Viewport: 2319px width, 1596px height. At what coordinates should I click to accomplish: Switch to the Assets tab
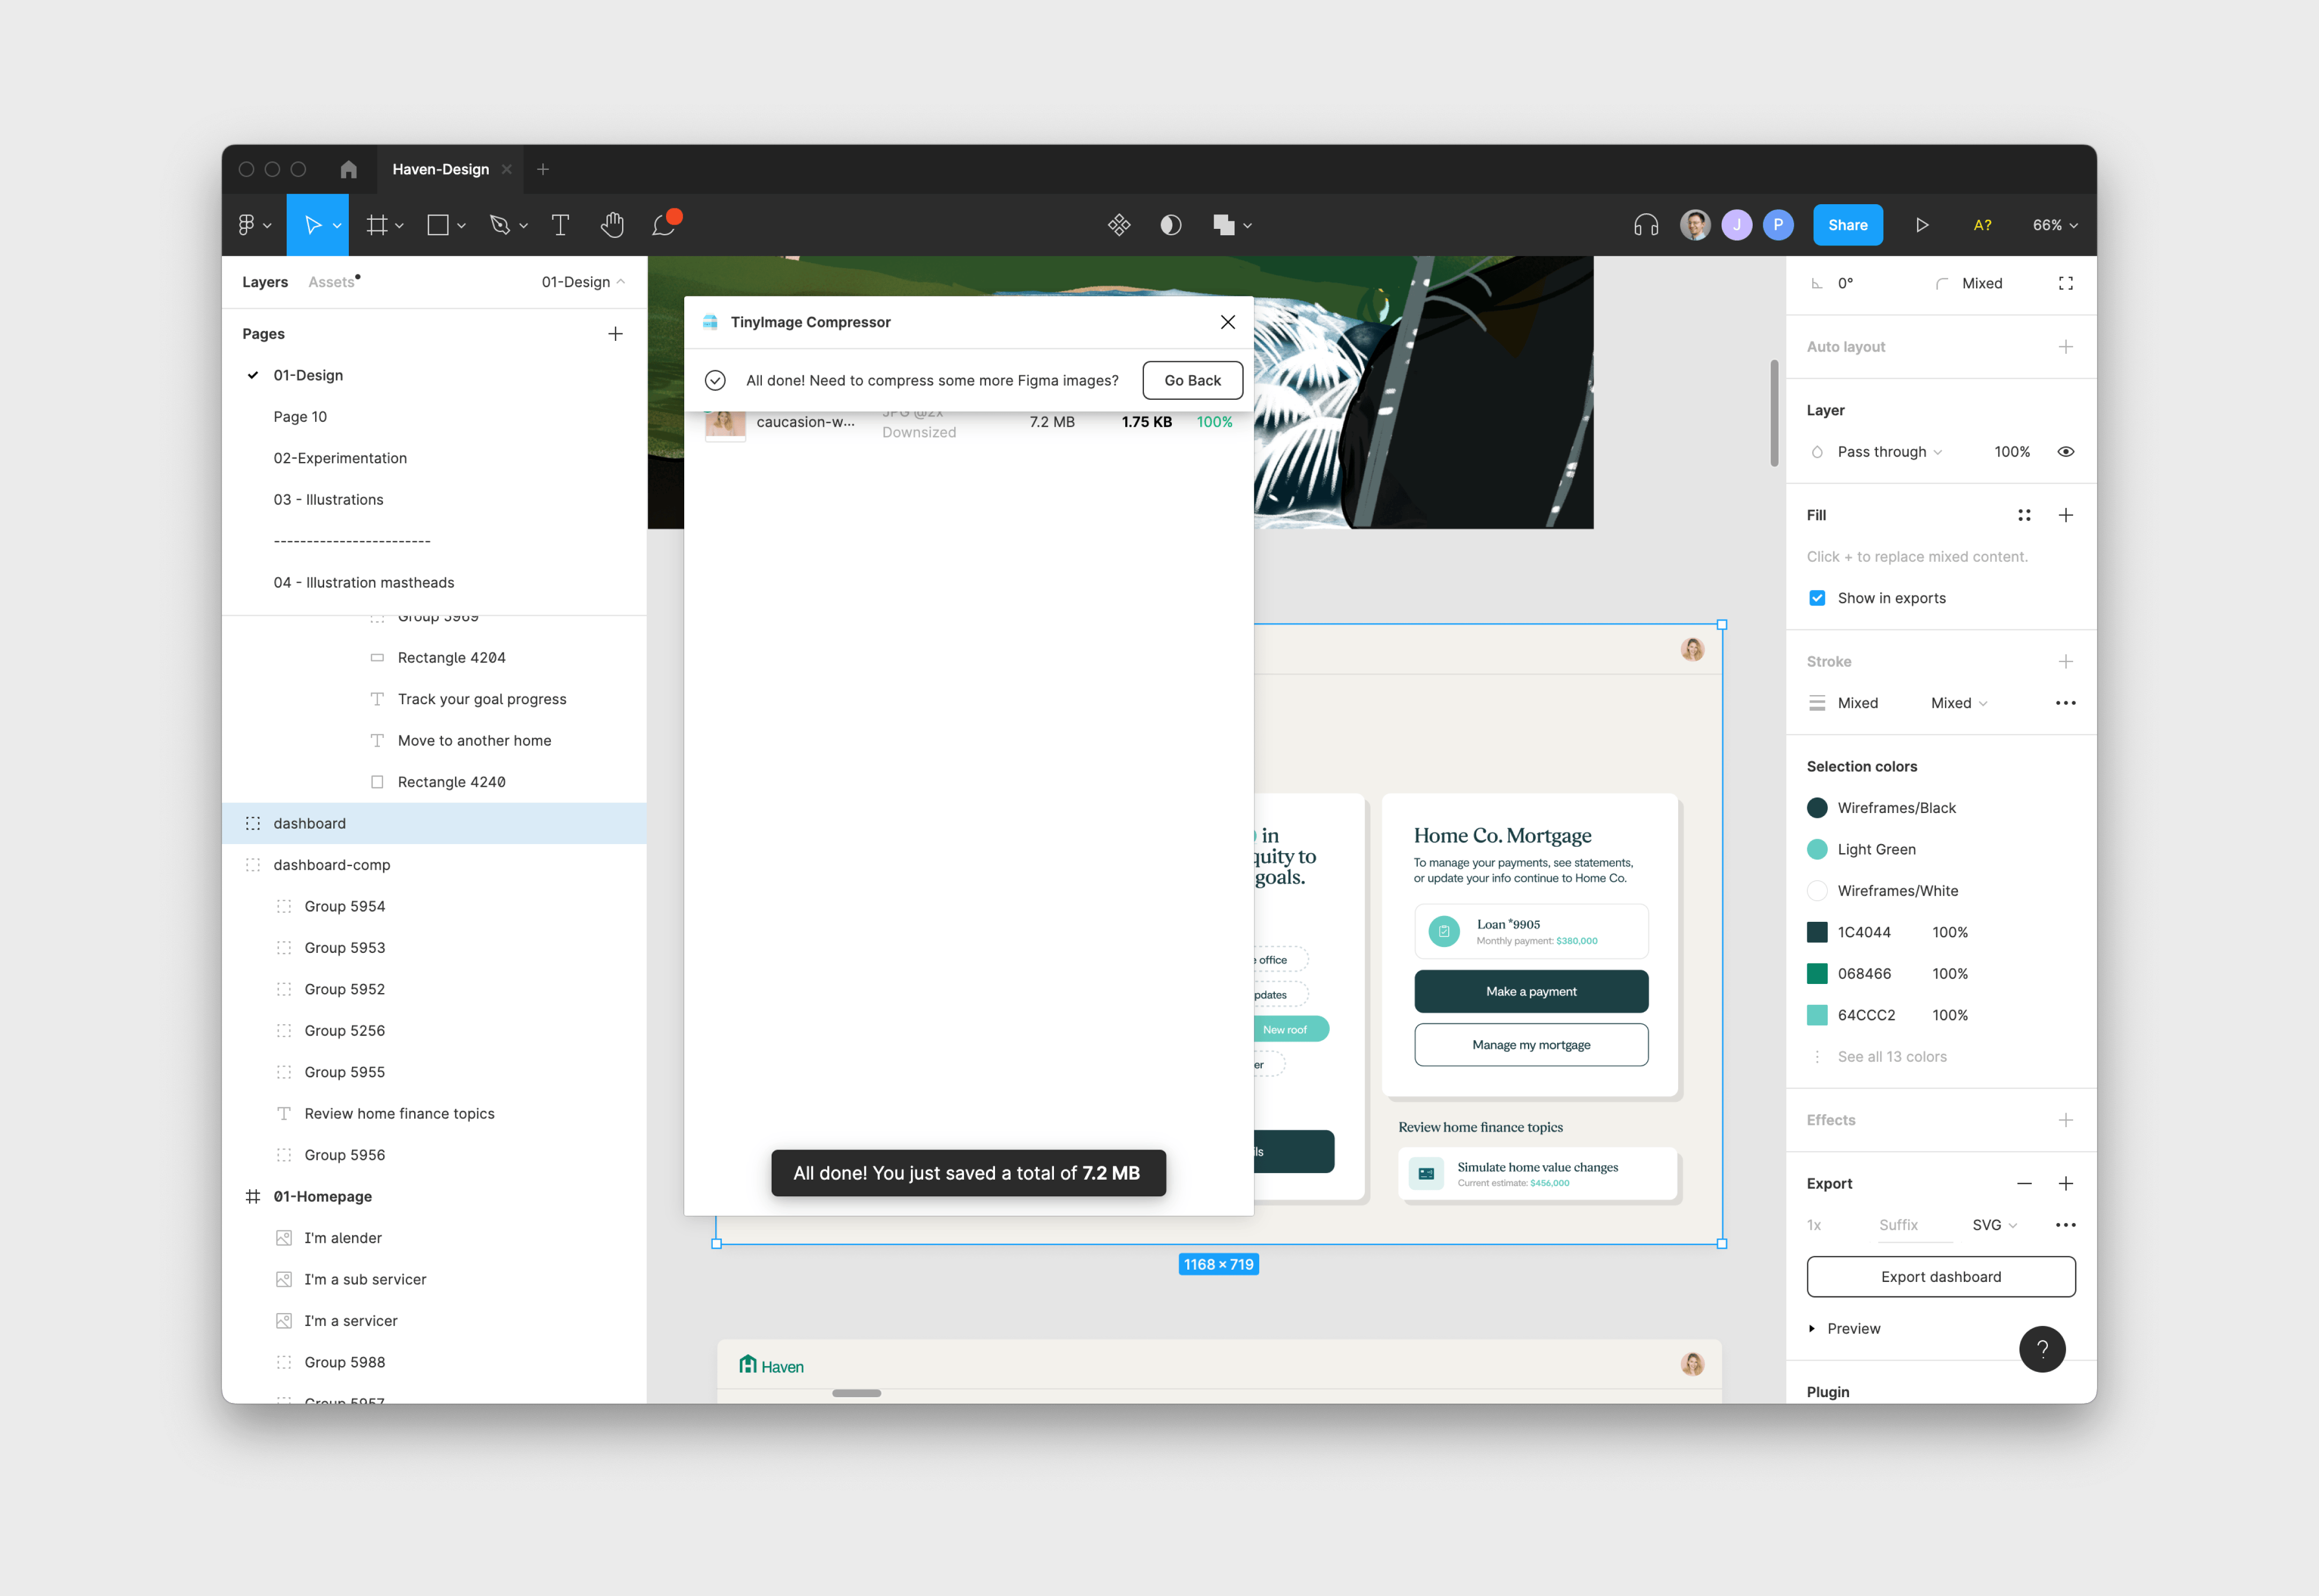point(332,282)
